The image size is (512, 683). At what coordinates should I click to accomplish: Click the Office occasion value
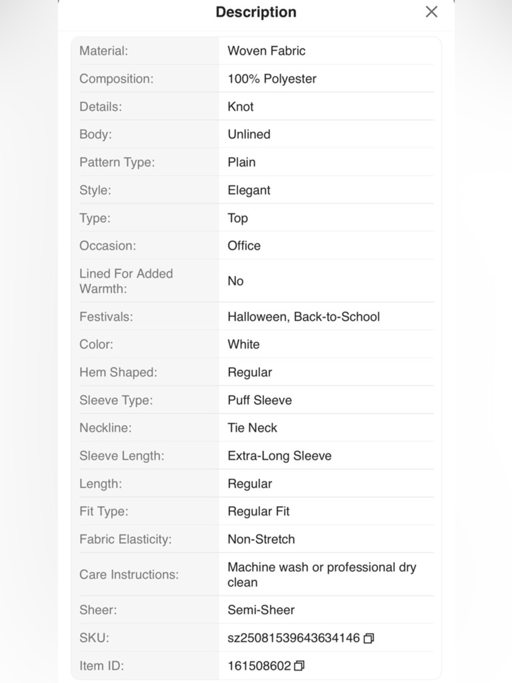click(244, 245)
